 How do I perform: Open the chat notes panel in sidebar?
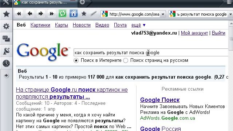[6, 39]
